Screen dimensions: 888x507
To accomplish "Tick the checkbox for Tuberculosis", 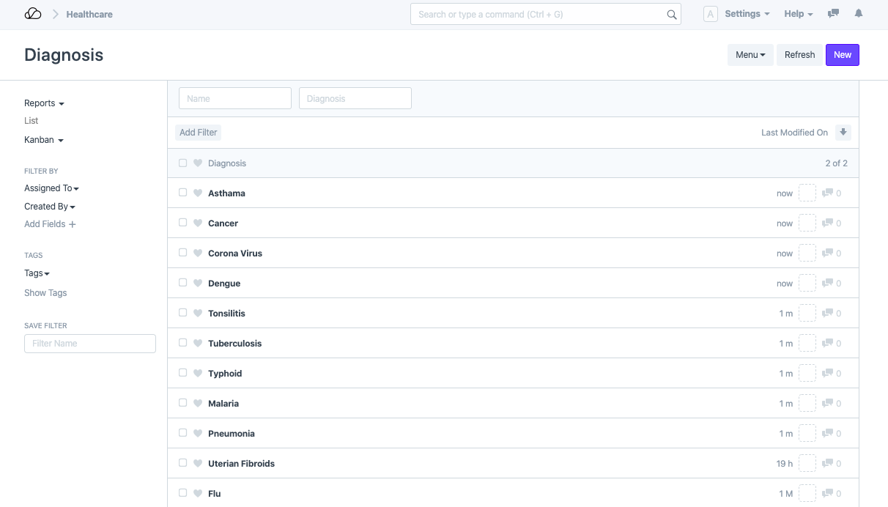I will point(183,343).
